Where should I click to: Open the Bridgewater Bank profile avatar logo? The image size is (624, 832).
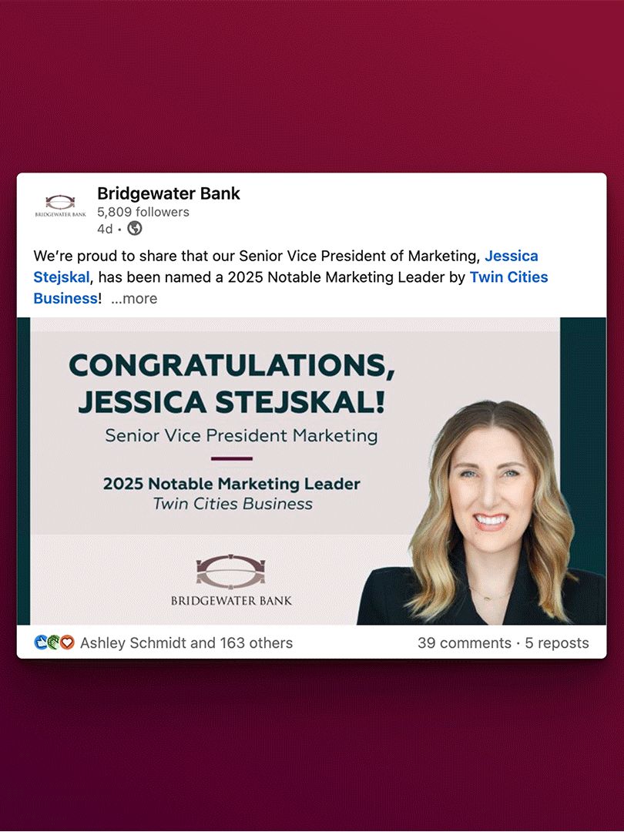coord(61,206)
